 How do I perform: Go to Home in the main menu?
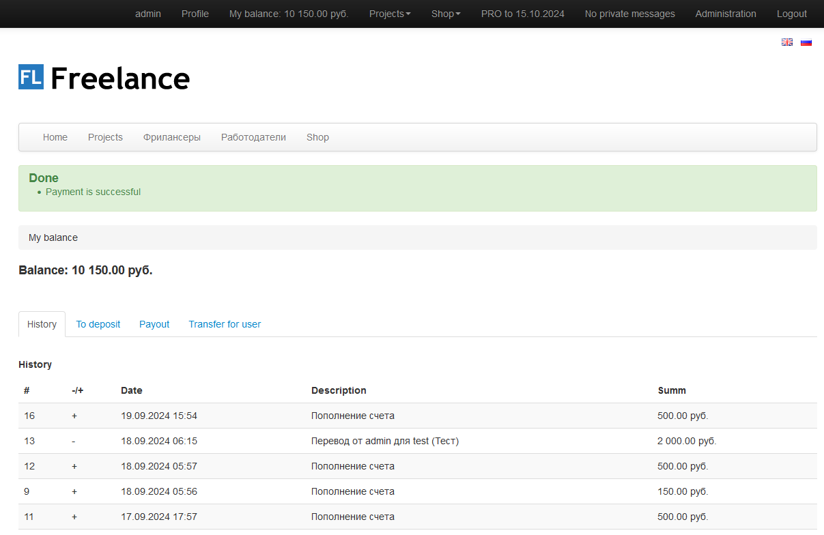pos(55,137)
